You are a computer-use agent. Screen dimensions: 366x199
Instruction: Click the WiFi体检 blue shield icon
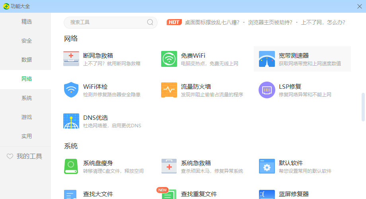click(71, 90)
